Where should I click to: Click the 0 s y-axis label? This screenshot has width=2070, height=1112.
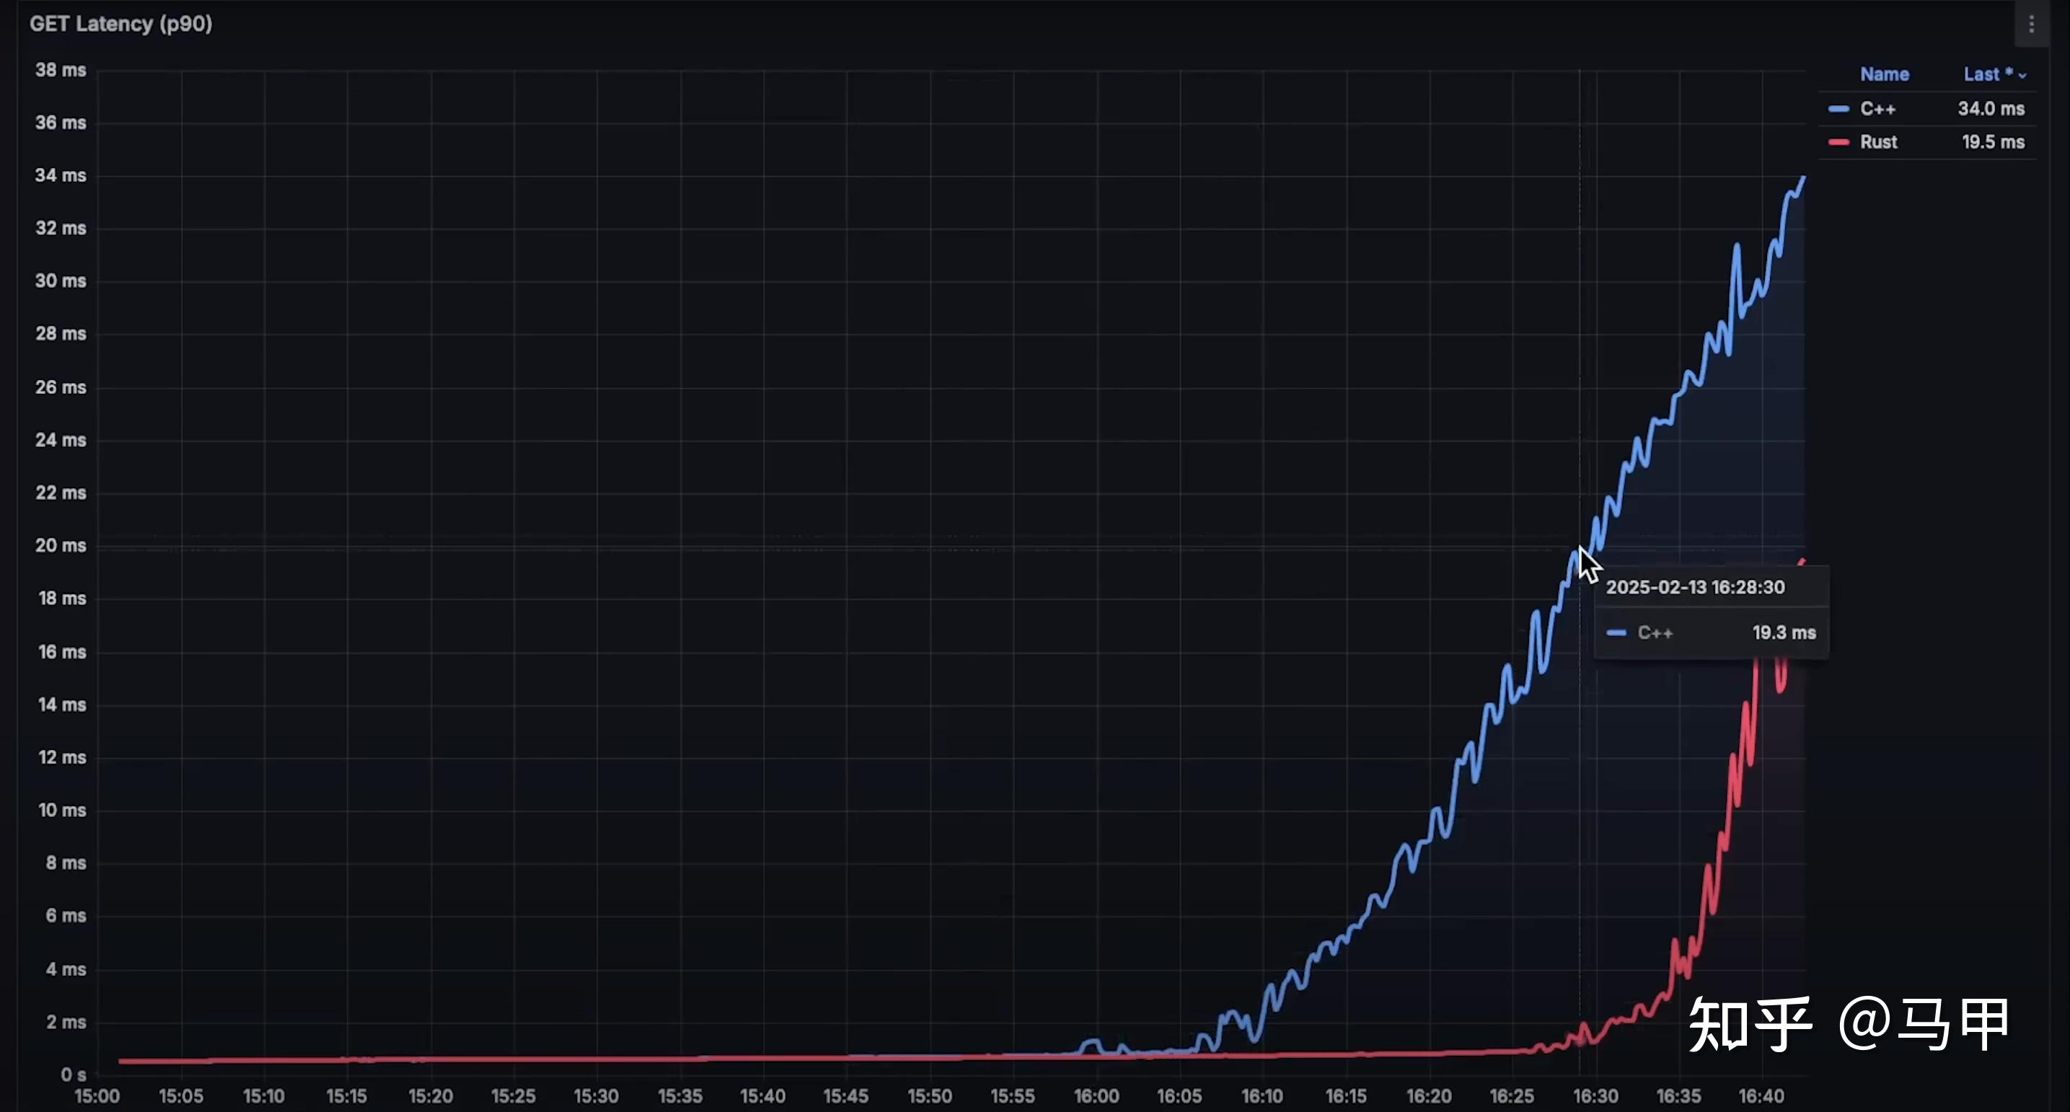73,1075
